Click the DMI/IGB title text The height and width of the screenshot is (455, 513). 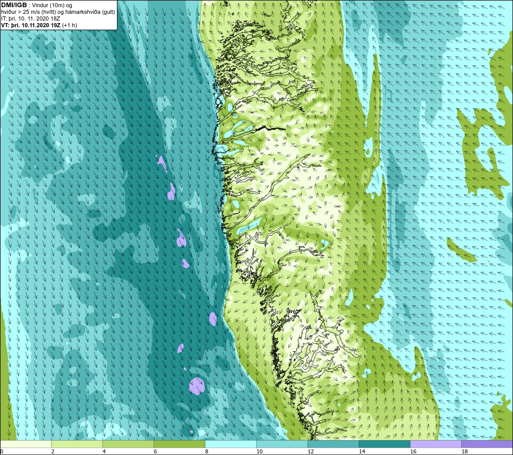click(14, 5)
